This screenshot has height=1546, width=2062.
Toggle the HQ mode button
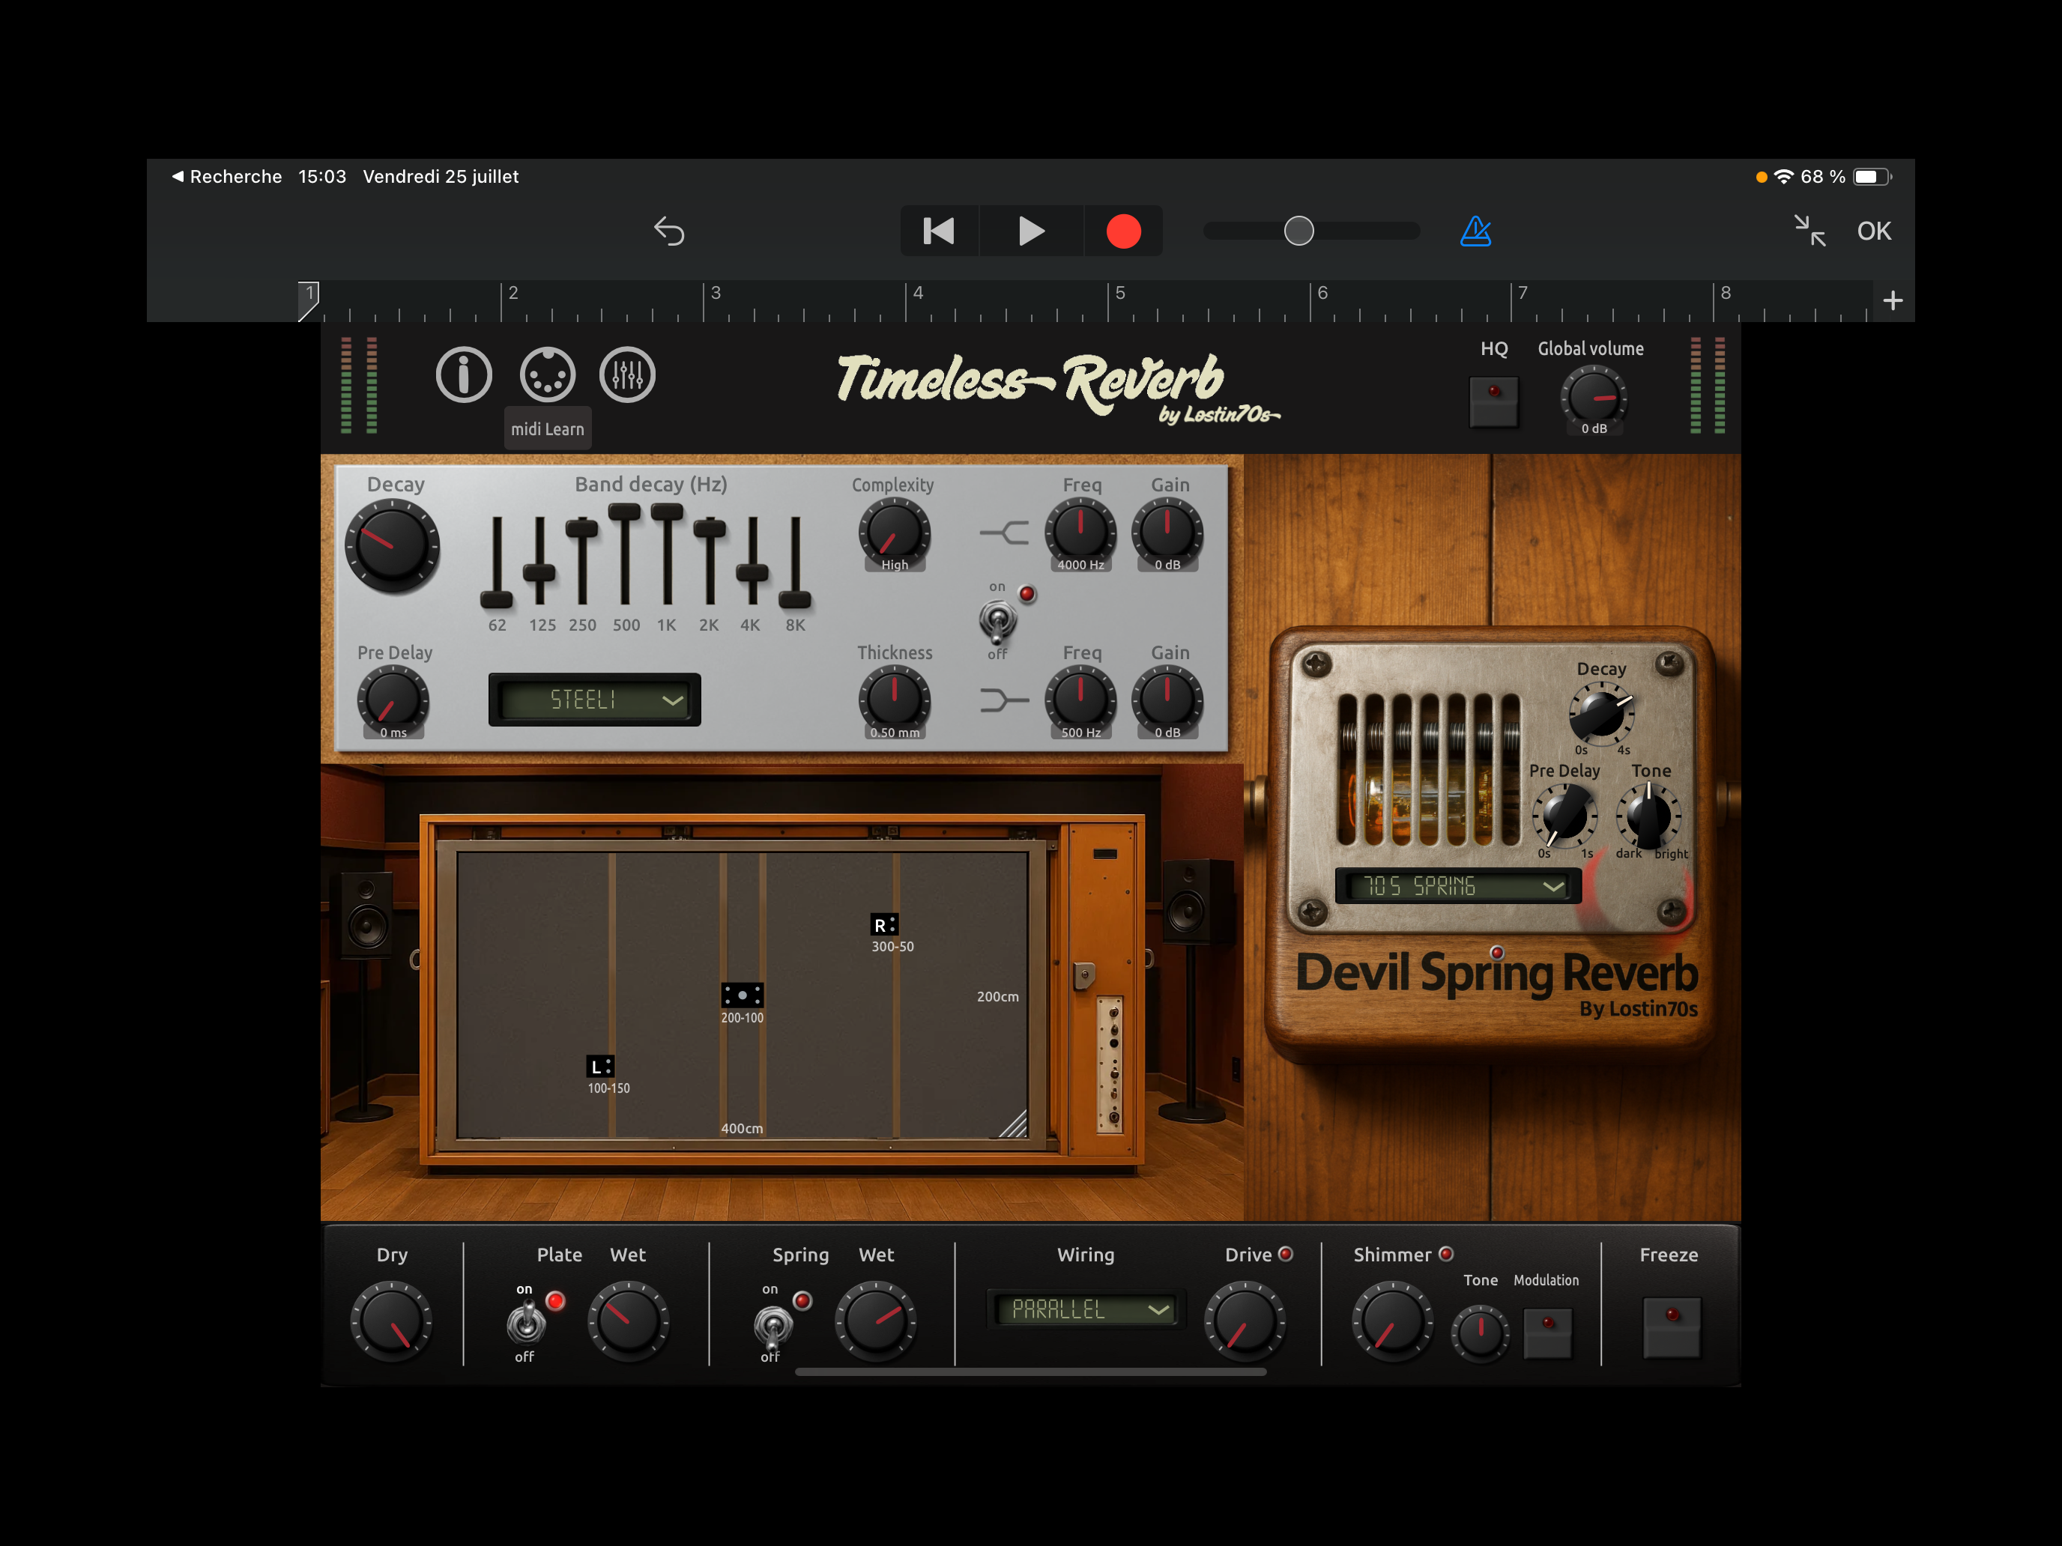(x=1493, y=401)
